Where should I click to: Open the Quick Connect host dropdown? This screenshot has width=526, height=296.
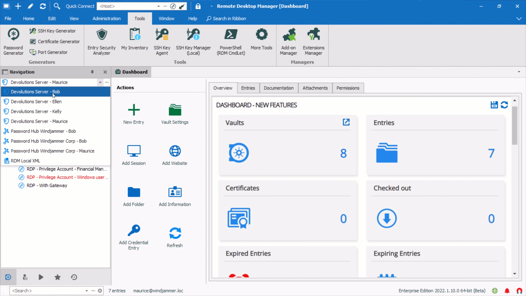tap(158, 6)
